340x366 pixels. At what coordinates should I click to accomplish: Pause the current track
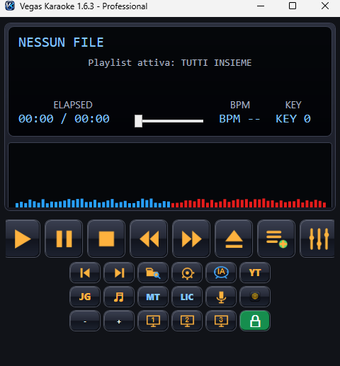[x=64, y=239]
